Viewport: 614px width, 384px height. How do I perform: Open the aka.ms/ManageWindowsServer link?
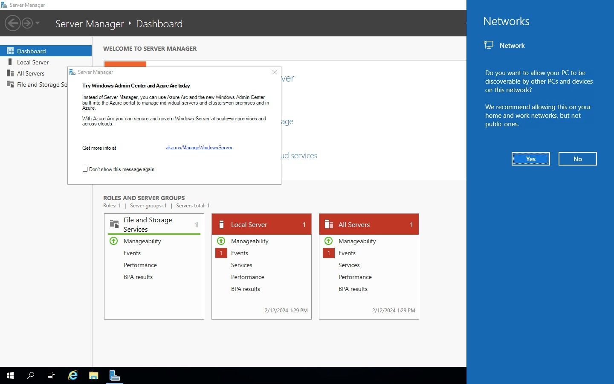pos(199,148)
